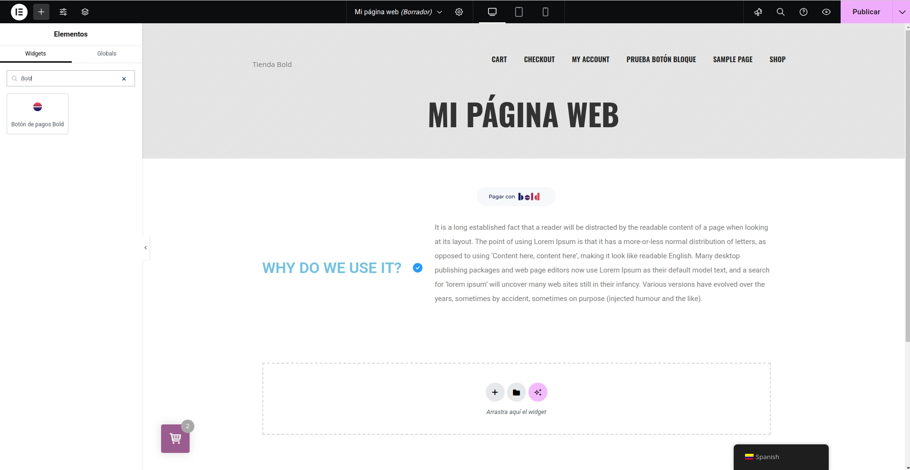Open page settings gear icon
Viewport: 910px width, 470px height.
pos(459,12)
